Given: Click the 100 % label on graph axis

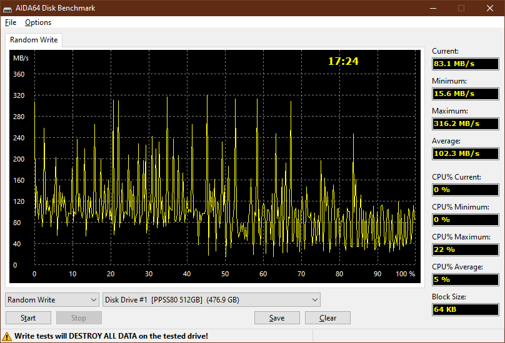Looking at the screenshot, I should [405, 274].
